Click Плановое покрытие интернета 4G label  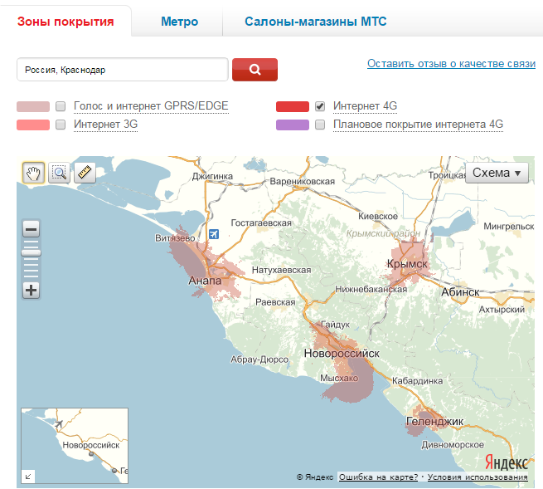[418, 125]
